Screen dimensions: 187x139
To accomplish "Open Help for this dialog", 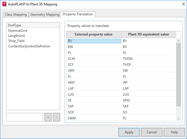I will click(174, 132).
